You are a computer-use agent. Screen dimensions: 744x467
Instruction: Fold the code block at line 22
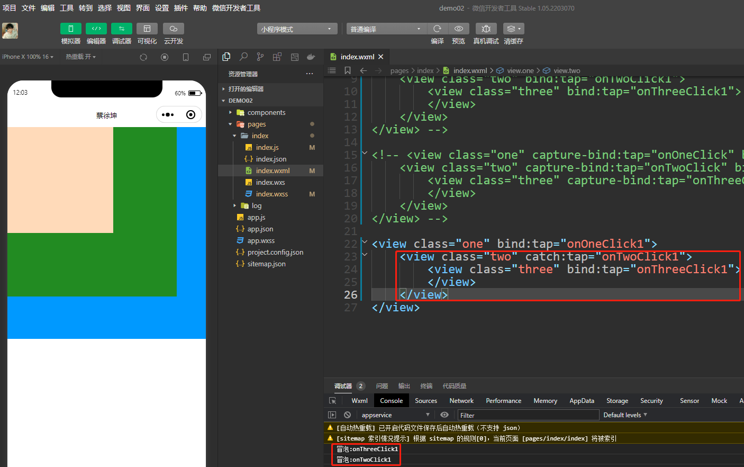pos(365,242)
